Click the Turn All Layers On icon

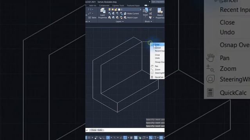click(x=109, y=17)
